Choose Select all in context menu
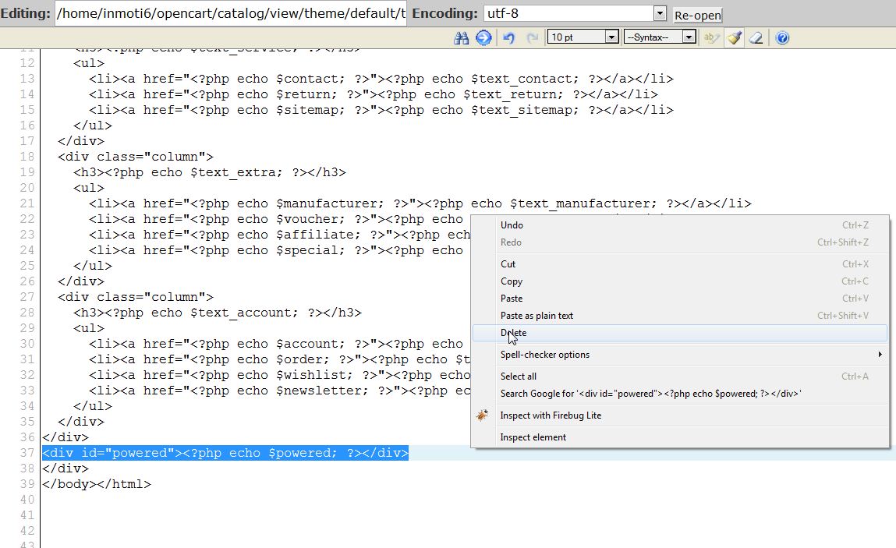This screenshot has width=896, height=548. pos(680,376)
